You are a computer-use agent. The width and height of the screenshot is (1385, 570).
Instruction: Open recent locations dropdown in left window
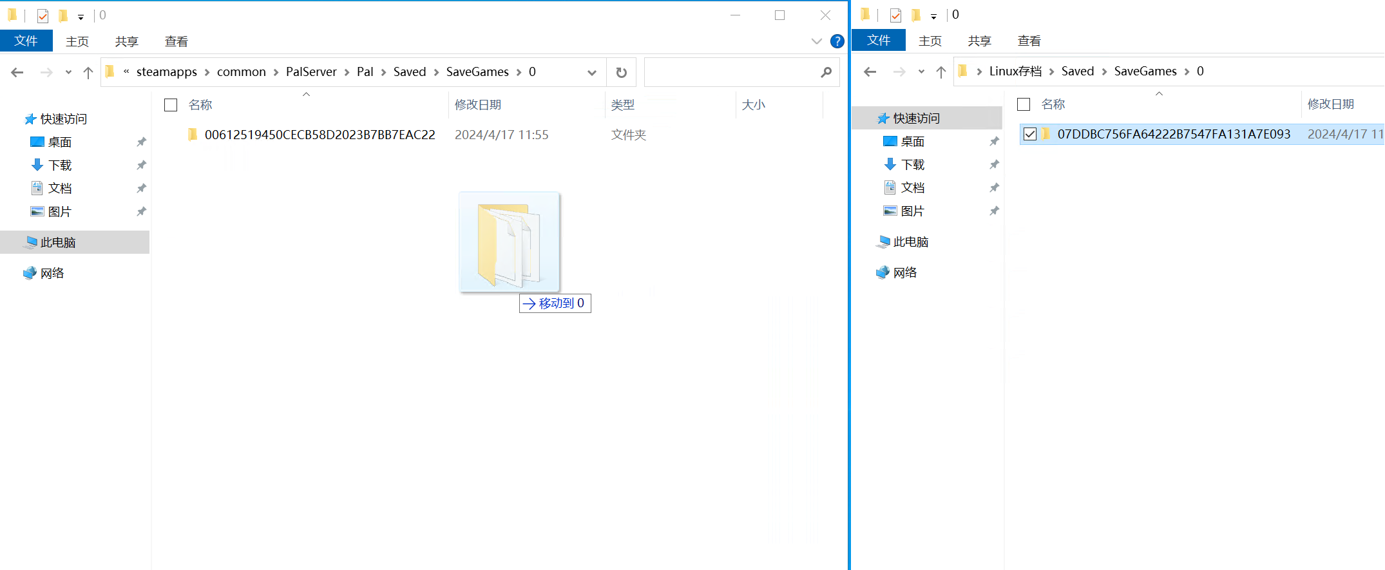pyautogui.click(x=68, y=72)
